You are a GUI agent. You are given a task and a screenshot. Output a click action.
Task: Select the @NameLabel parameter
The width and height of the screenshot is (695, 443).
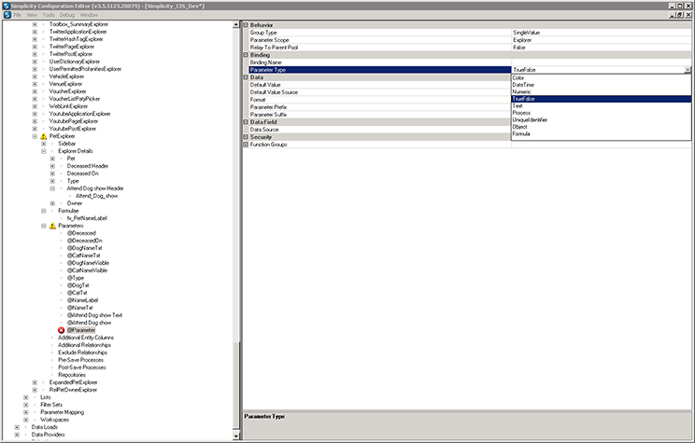click(82, 300)
